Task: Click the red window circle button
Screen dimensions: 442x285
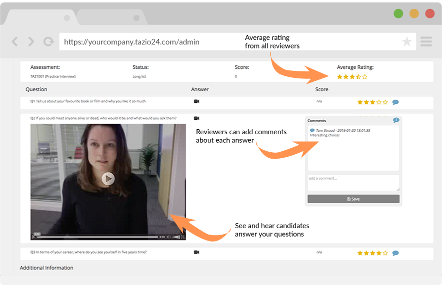Action: point(430,13)
